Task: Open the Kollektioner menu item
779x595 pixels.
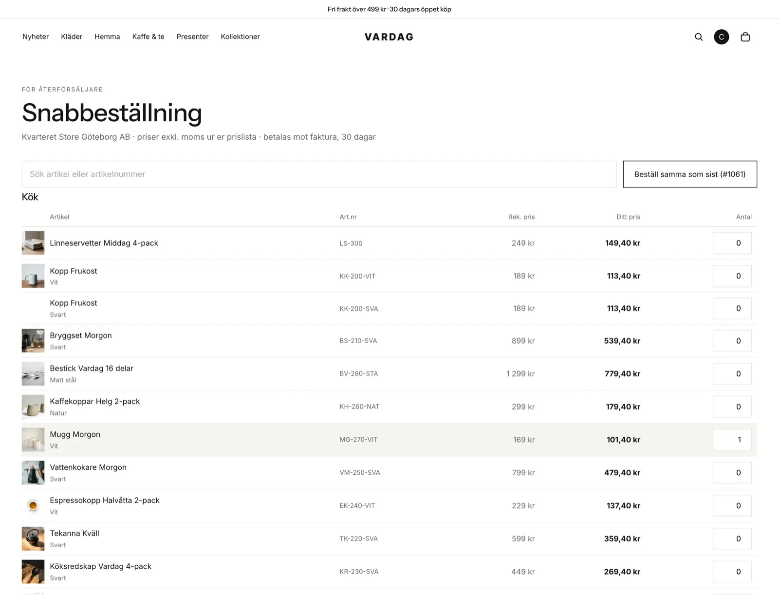Action: (240, 37)
